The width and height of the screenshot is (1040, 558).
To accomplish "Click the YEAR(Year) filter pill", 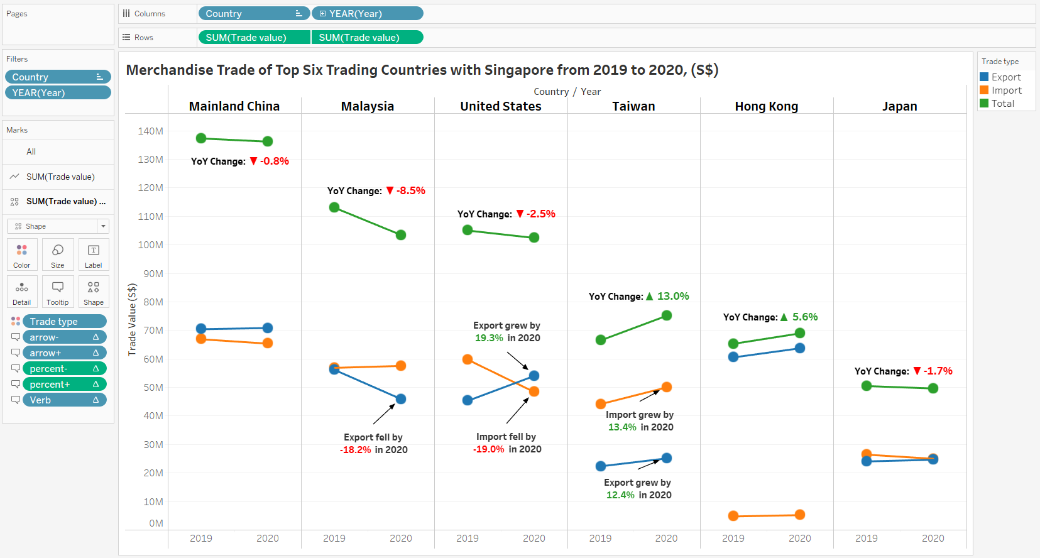I will 58,92.
